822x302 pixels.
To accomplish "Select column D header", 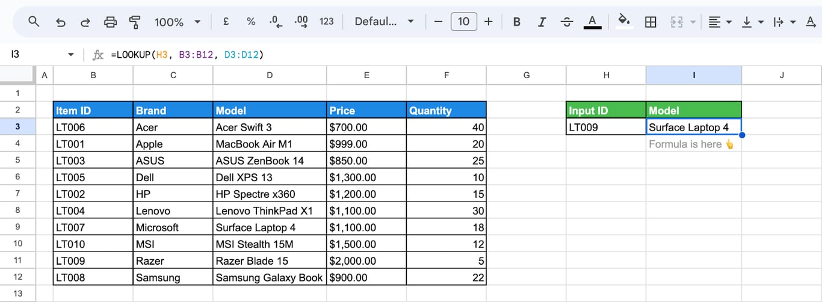I will (270, 75).
